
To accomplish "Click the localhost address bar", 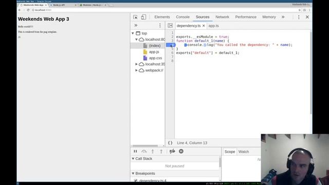I will coord(164,10).
